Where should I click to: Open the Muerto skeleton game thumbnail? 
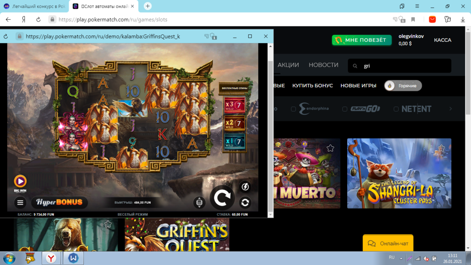click(x=307, y=174)
